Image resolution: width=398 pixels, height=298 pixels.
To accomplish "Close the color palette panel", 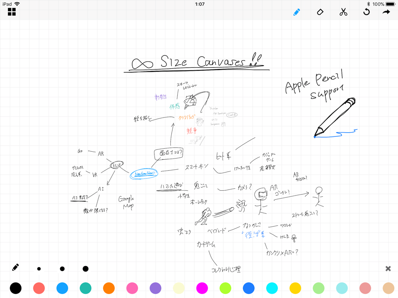I will tap(388, 269).
